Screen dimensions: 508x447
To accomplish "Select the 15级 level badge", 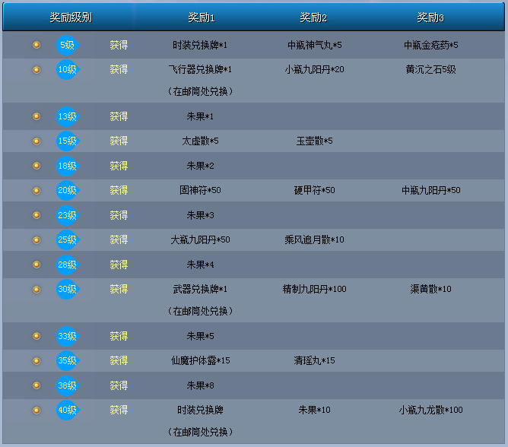I will pyautogui.click(x=67, y=141).
